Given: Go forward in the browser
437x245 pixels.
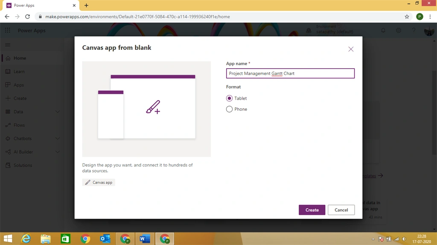Looking at the screenshot, I should click(17, 17).
